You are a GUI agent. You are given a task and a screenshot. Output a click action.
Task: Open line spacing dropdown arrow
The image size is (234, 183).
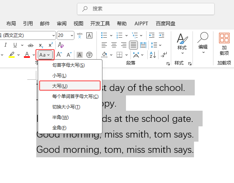point(160,45)
